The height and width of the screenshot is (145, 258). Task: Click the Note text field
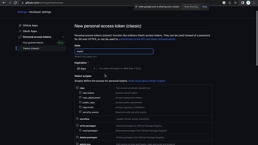[x=114, y=52]
